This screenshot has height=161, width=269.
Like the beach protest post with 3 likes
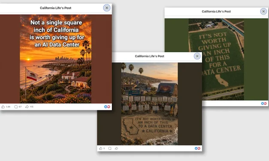[101, 148]
